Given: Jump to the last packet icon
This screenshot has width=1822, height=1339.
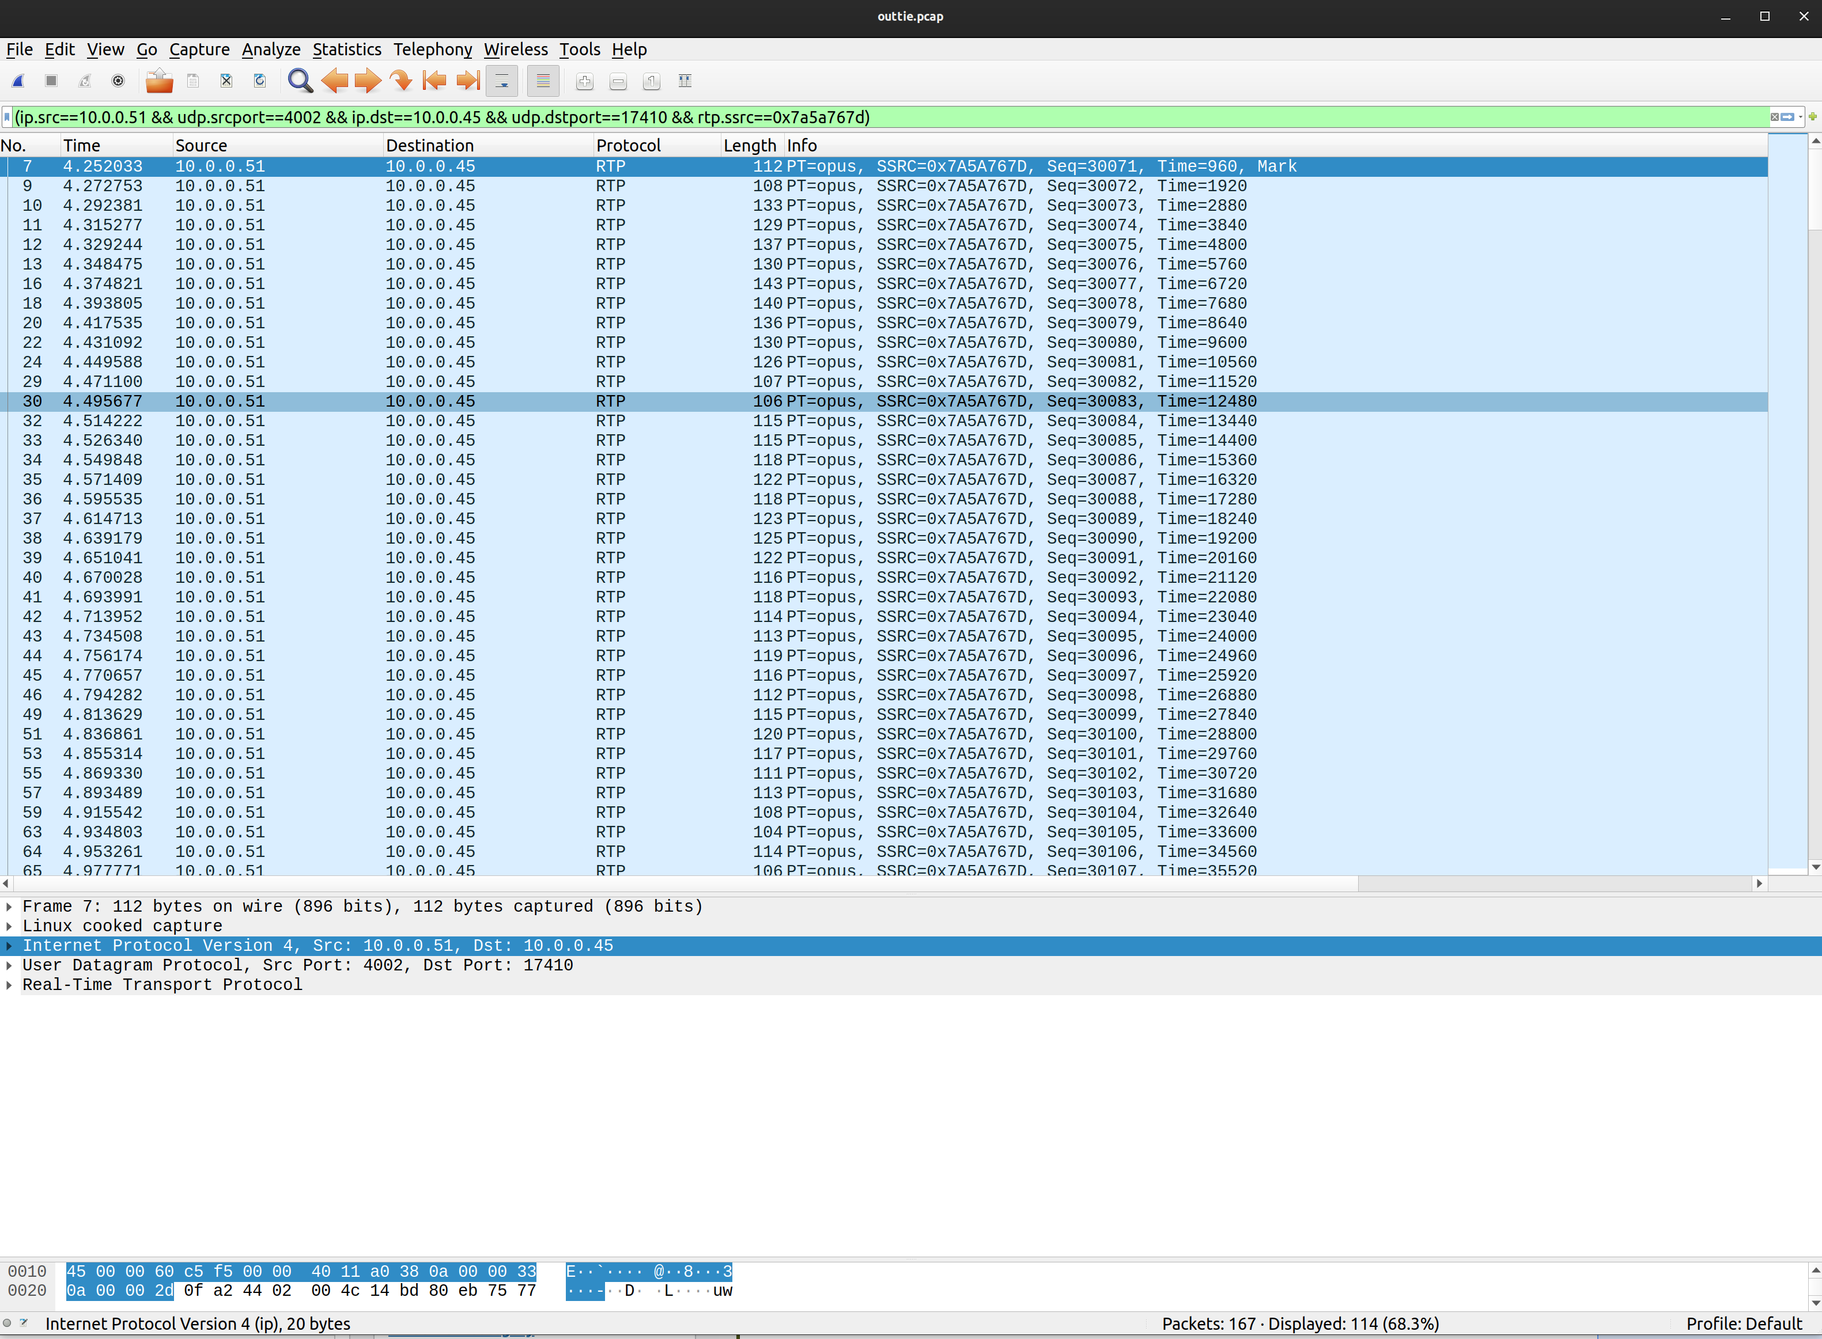Looking at the screenshot, I should click(x=468, y=81).
